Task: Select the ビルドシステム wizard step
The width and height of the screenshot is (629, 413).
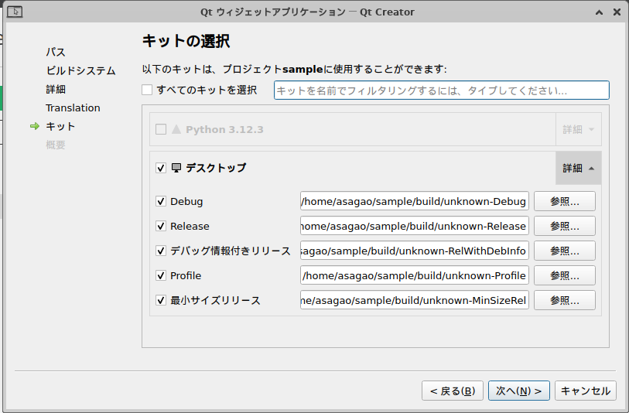Action: point(80,70)
